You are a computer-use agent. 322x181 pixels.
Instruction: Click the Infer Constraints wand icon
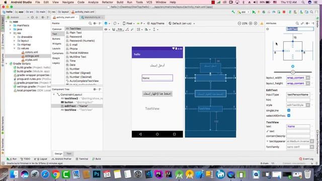(x=132, y=30)
